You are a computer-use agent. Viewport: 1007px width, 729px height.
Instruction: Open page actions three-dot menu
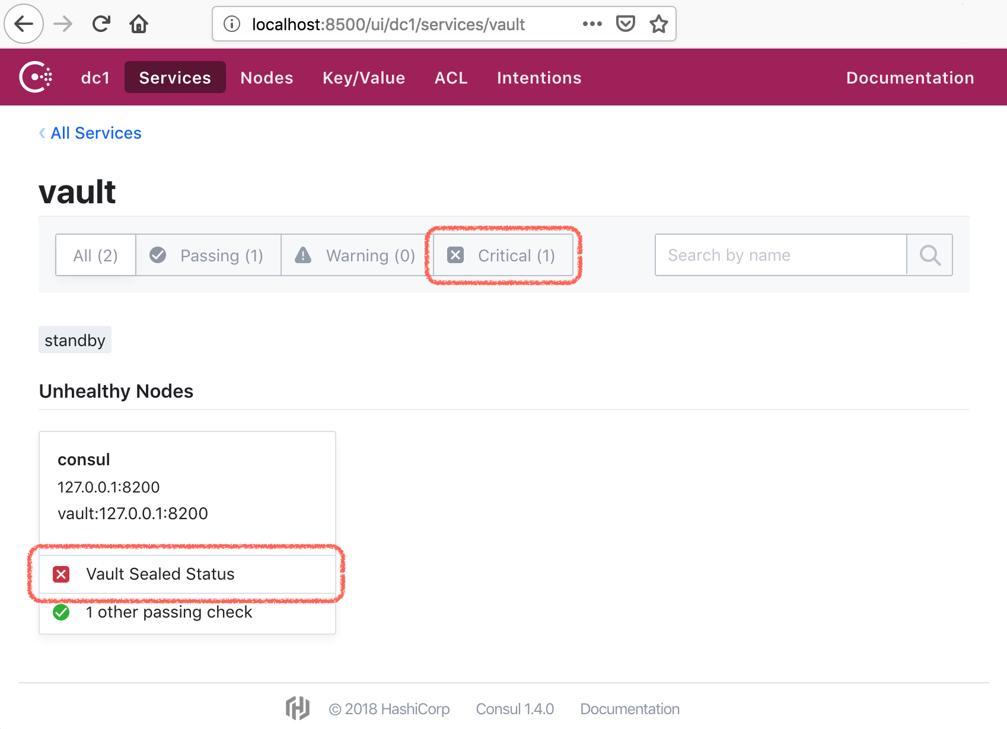click(x=592, y=24)
